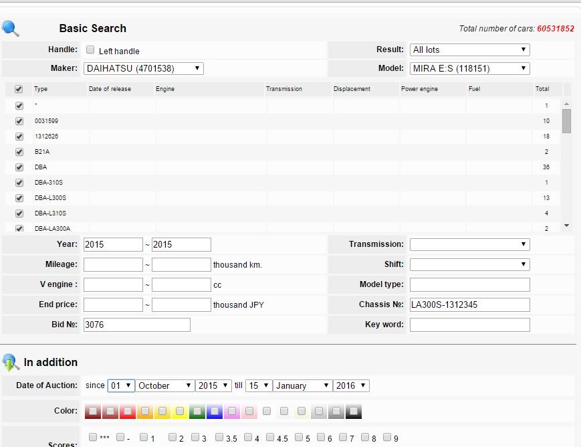Focus the Key word text field

[469, 325]
